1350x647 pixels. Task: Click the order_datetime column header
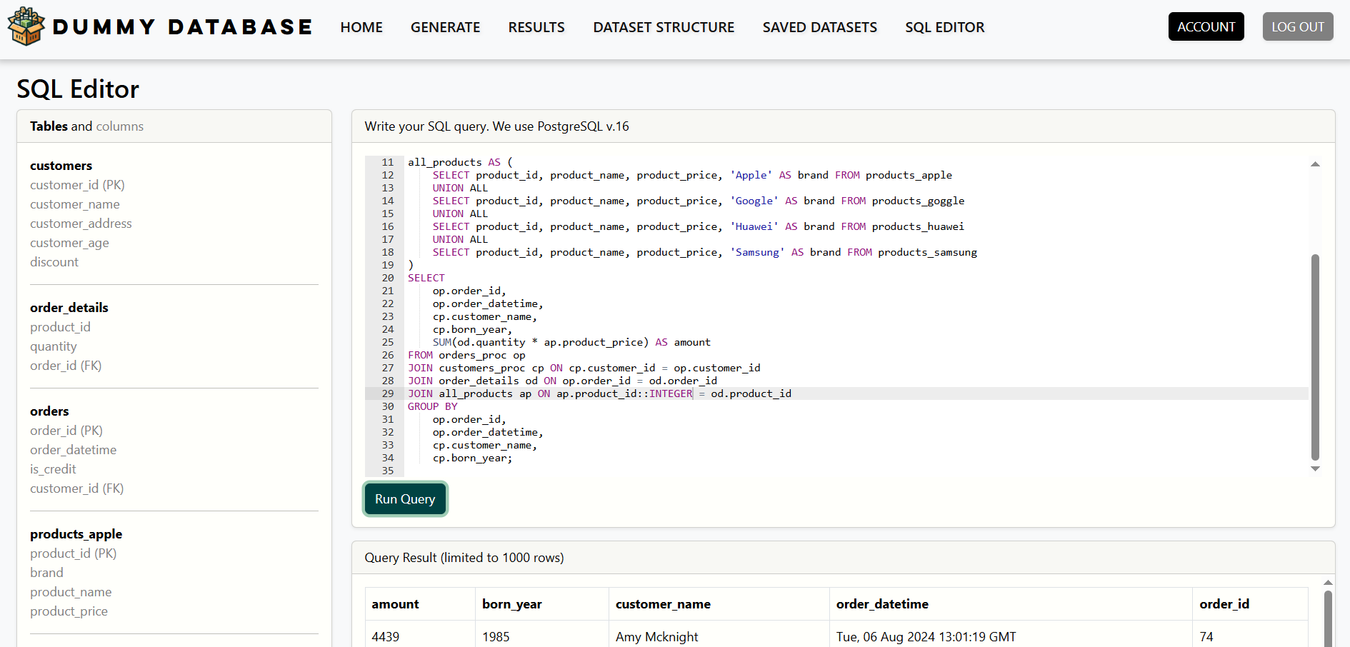(882, 604)
